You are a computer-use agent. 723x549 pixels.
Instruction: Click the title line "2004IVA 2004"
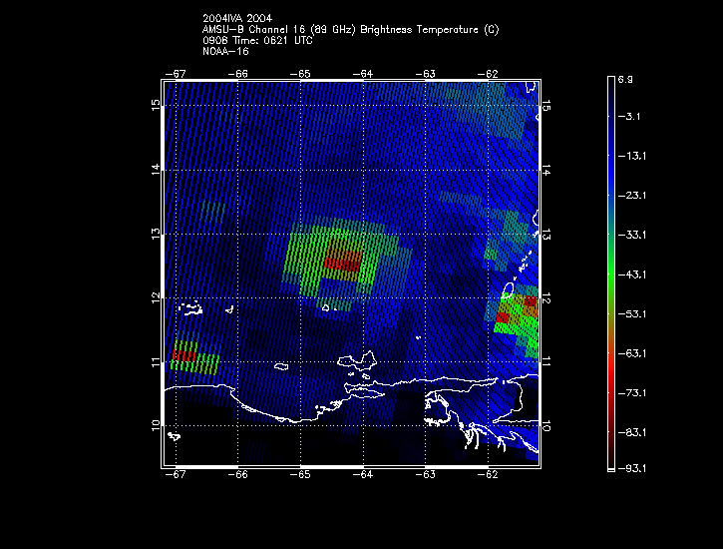coord(237,18)
